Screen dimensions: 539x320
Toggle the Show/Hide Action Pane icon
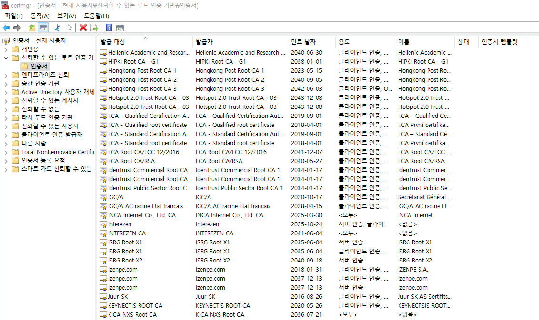tap(120, 28)
